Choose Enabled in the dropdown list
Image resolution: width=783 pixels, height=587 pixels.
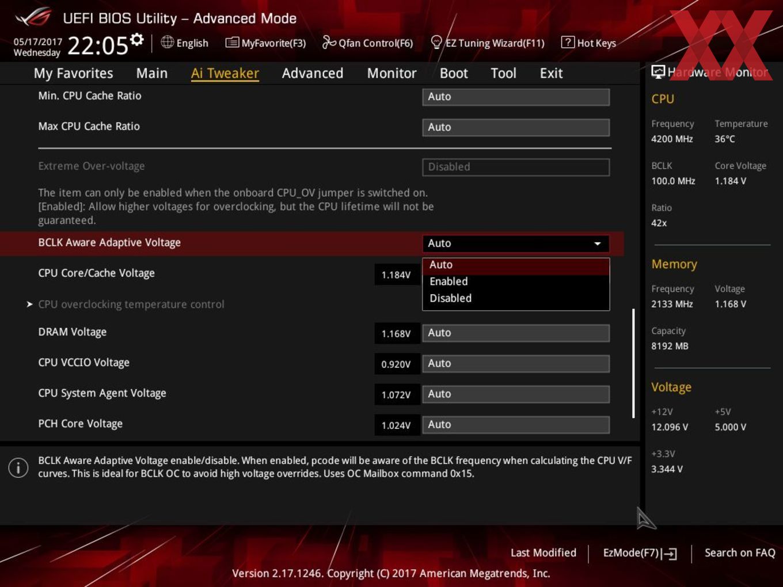point(516,281)
